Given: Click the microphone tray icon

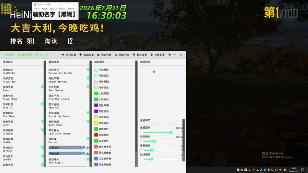Looking at the screenshot, I should 269,170.
